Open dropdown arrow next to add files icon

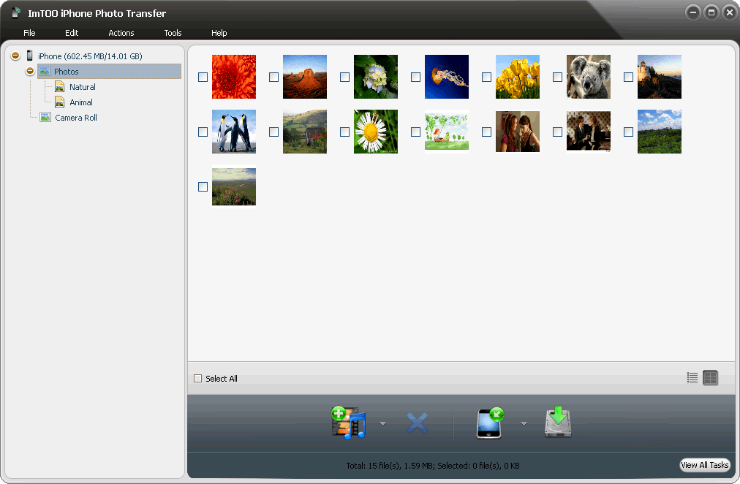(x=382, y=423)
